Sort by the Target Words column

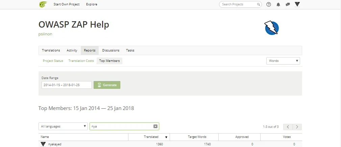197,137
